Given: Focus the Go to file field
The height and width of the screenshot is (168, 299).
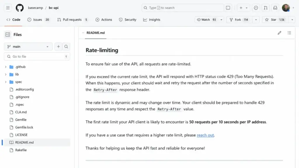Looking at the screenshot, I should [37, 56].
